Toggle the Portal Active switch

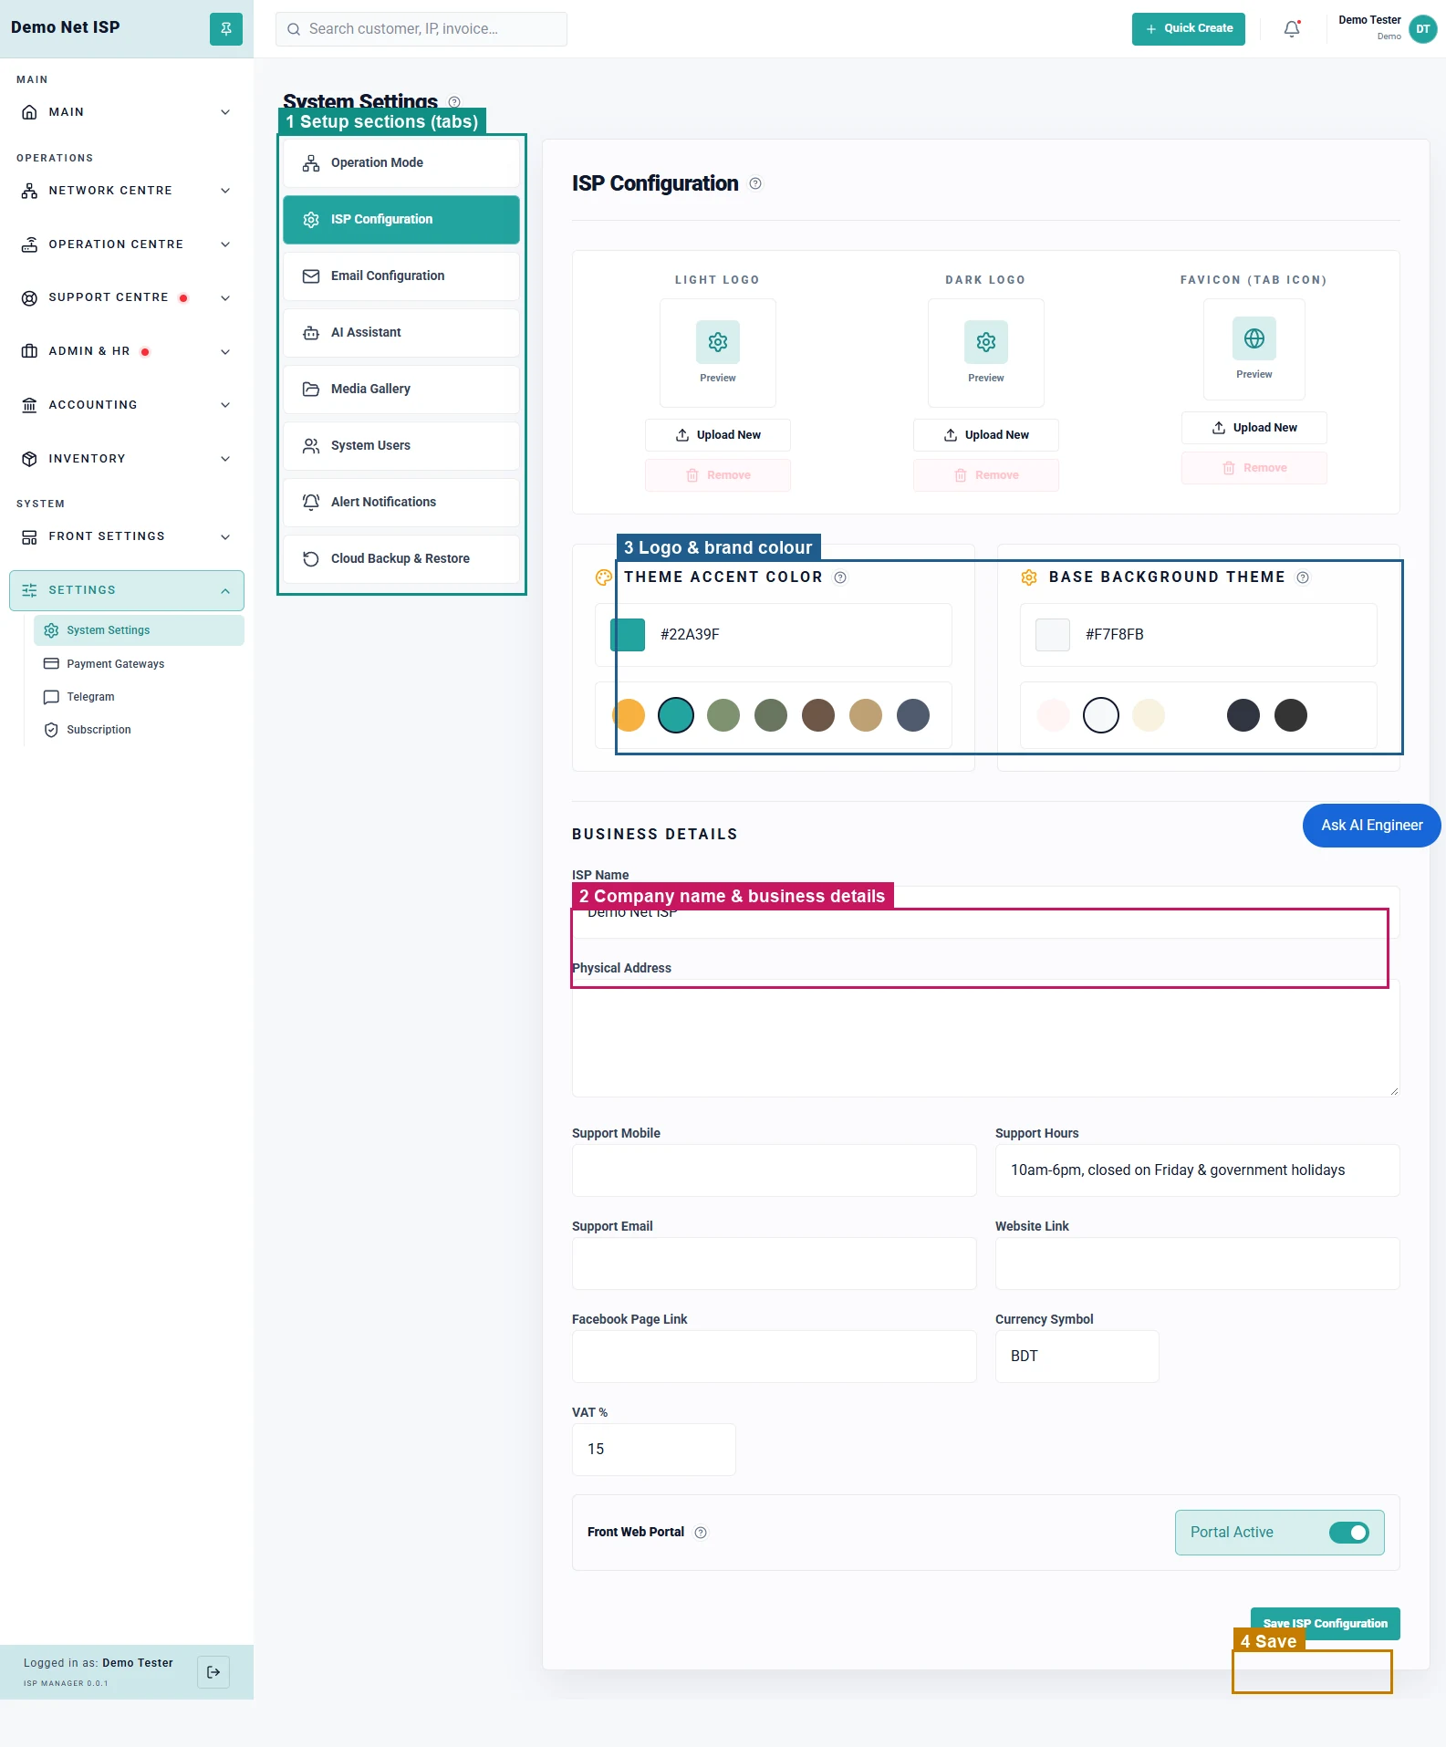[1349, 1533]
